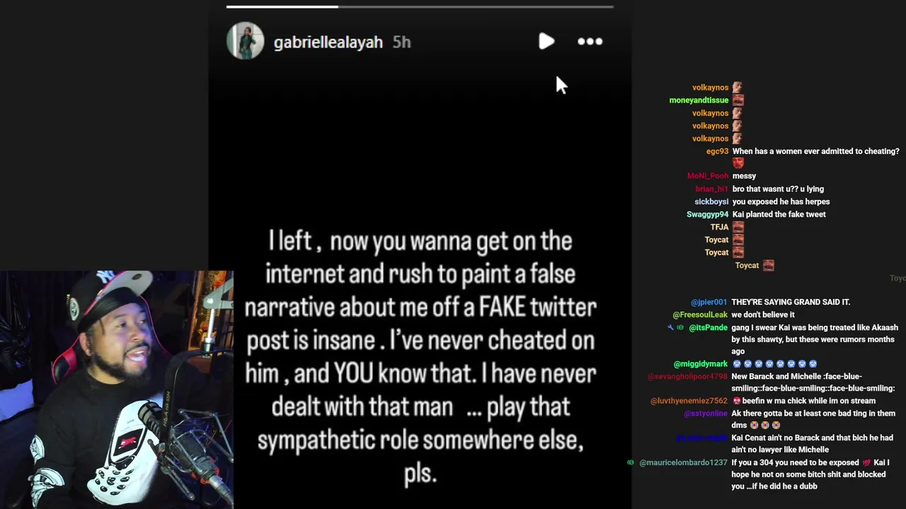Screen dimensions: 906x509
Task: Open egc93's chat user card
Action: point(717,151)
